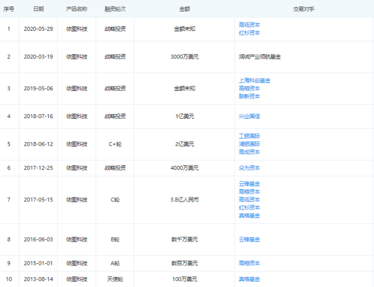Click the 日期 column header
Viewport: 374px width, 287px height.
pos(39,9)
